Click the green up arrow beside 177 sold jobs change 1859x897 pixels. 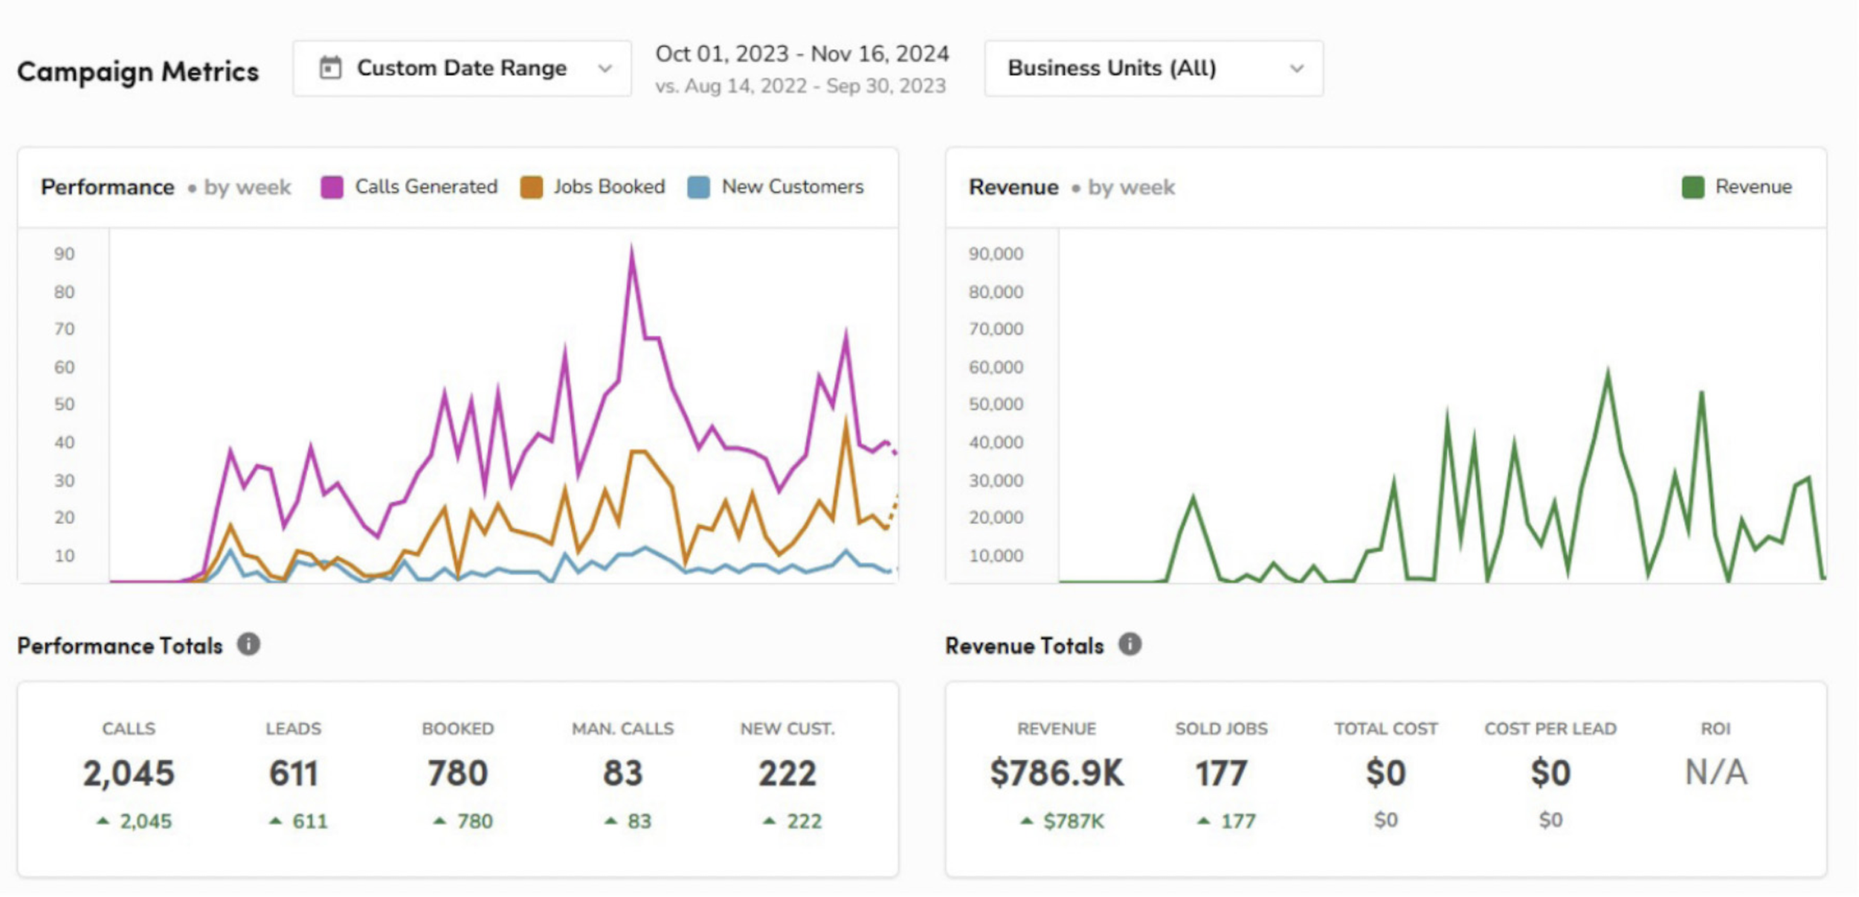1204,820
